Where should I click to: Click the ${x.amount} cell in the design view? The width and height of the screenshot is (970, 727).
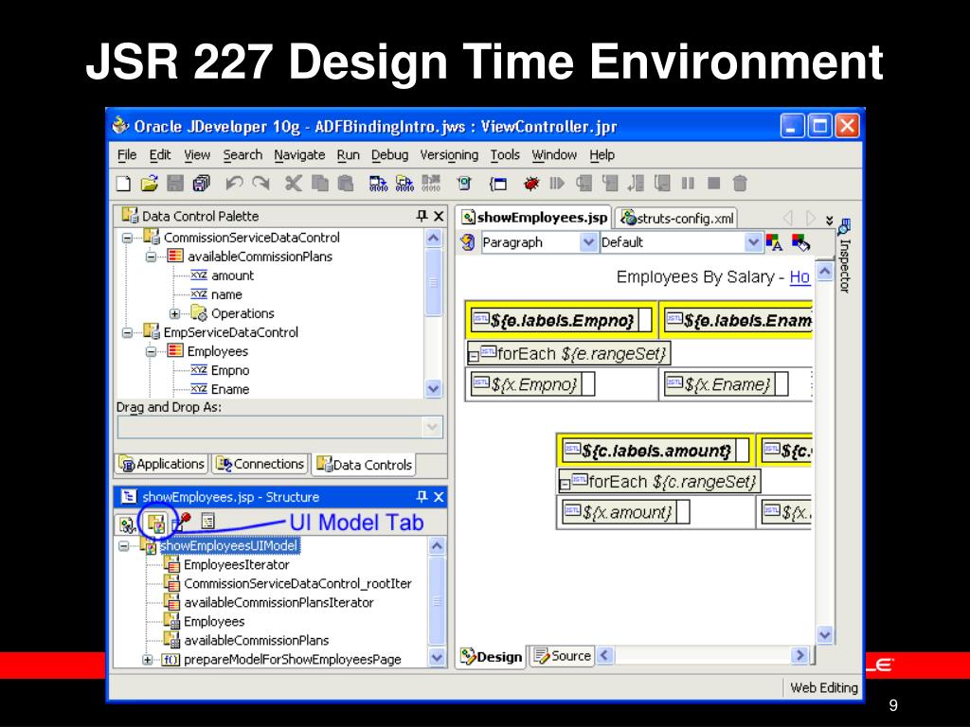pos(627,512)
